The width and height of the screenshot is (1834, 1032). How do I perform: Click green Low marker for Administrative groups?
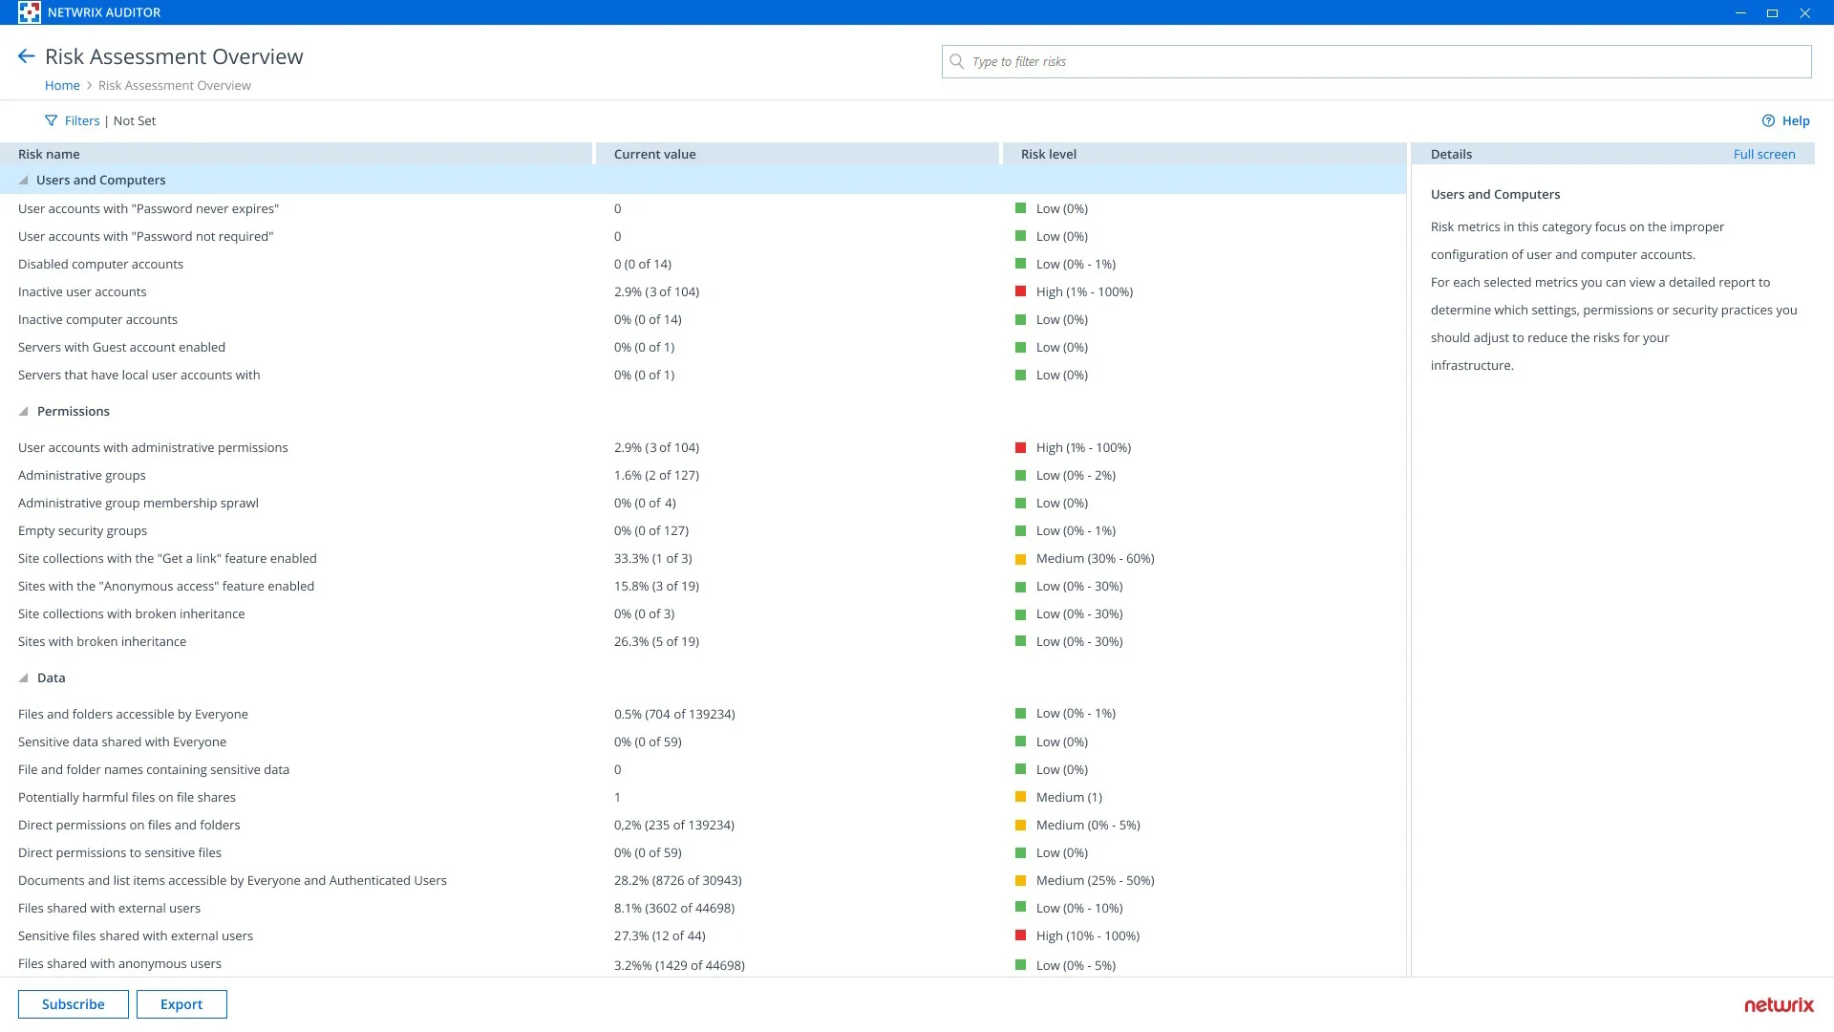point(1020,475)
